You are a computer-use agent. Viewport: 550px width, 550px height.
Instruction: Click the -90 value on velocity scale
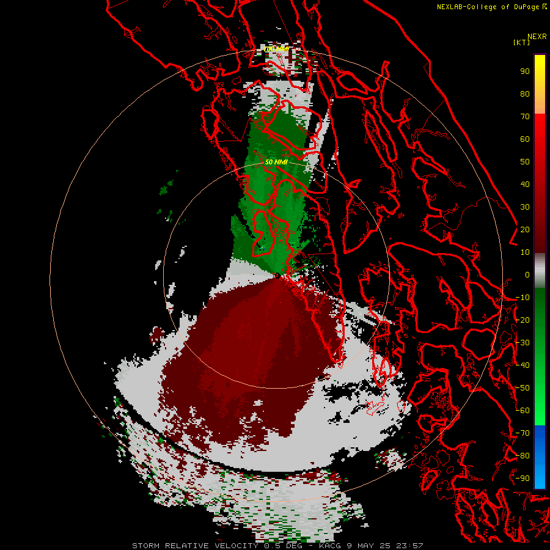[x=522, y=479]
